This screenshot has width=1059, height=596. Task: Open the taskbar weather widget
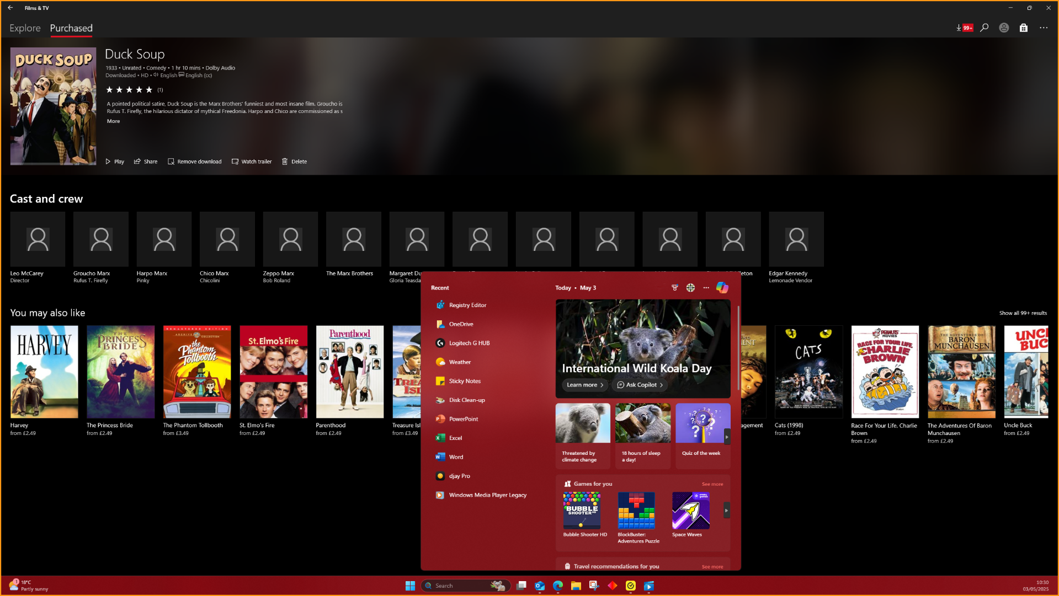[29, 586]
